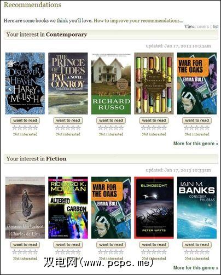Mark Altered Carbon as want to read
221x275 pixels.
tap(68, 245)
